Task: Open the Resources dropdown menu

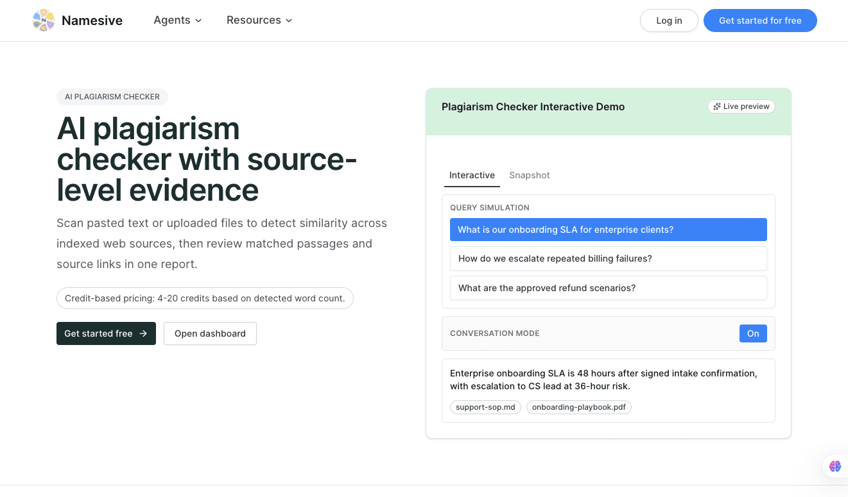Action: [259, 21]
